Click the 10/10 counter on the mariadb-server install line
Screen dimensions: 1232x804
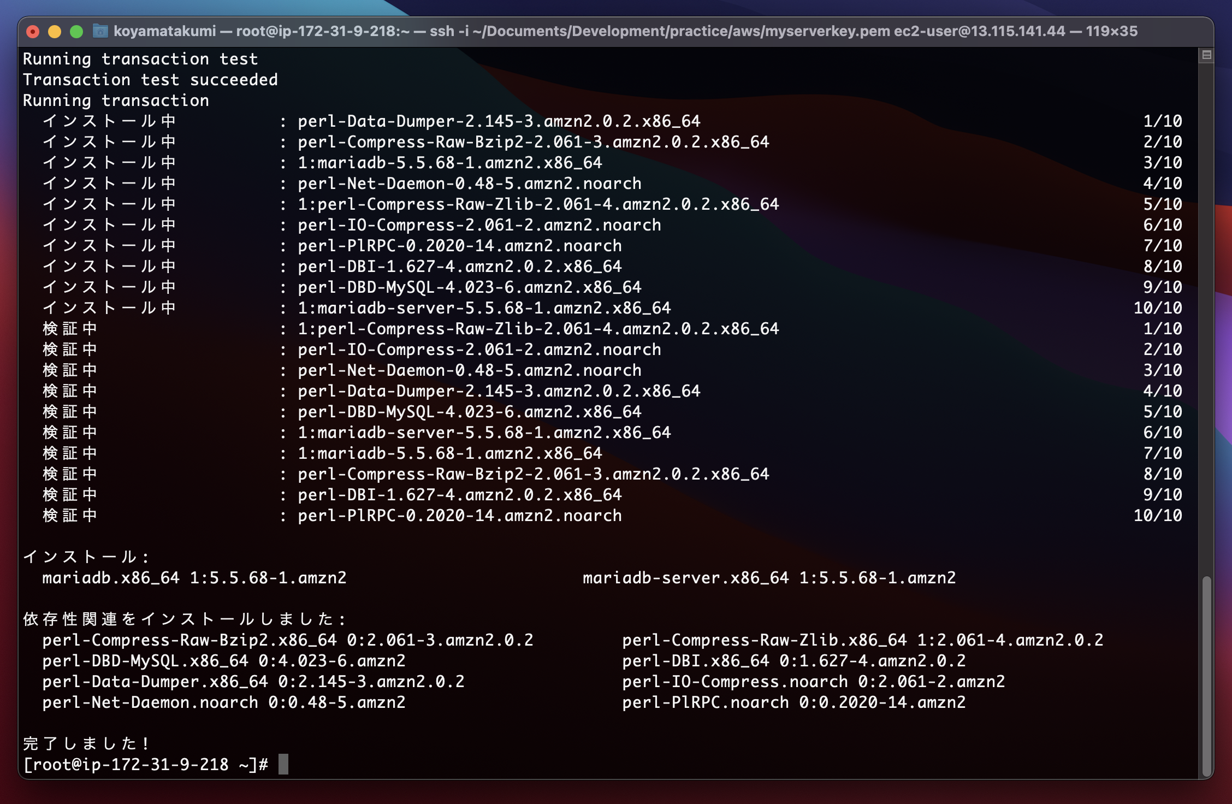pyautogui.click(x=1157, y=308)
